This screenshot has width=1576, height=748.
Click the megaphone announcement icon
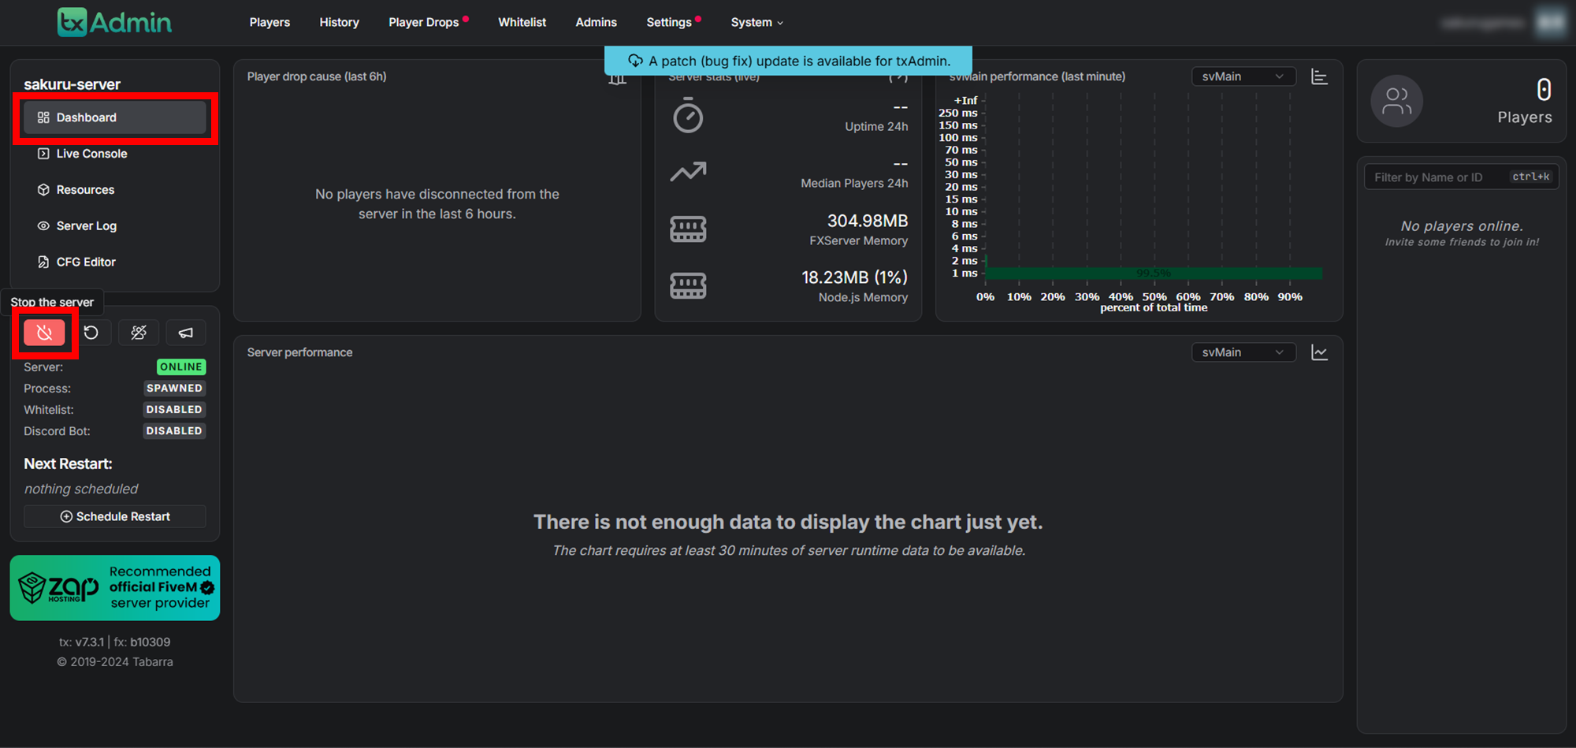tap(186, 333)
